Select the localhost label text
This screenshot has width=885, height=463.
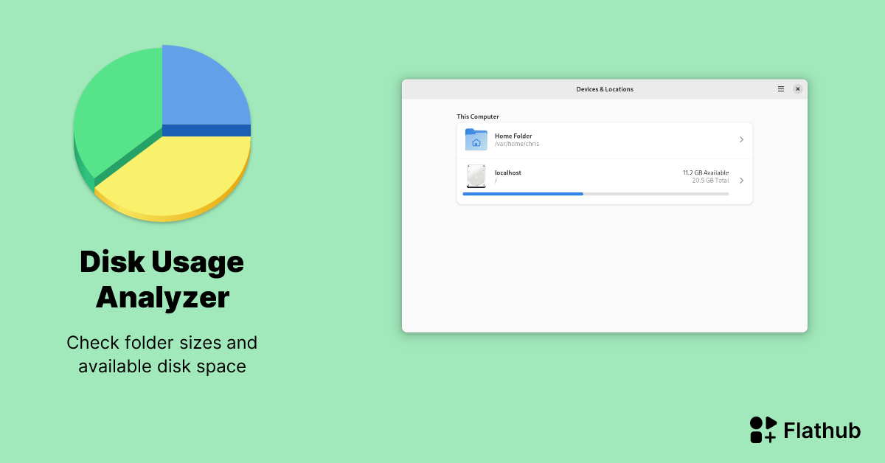tap(508, 173)
